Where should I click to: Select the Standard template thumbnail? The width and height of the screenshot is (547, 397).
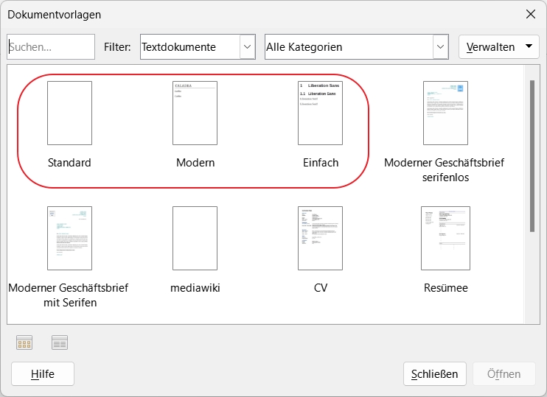(x=69, y=113)
